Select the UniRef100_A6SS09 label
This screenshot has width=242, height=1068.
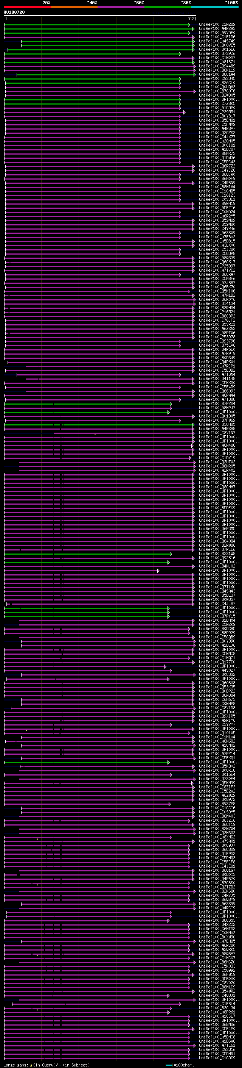pos(217,233)
